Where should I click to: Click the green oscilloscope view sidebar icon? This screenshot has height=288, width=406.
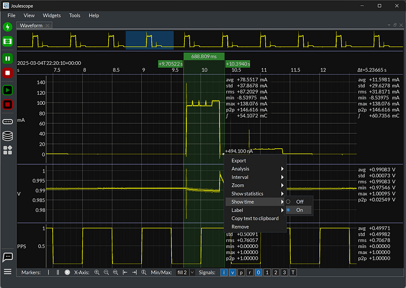8,41
